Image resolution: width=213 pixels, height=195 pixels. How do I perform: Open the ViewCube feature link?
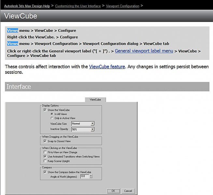[107, 67]
